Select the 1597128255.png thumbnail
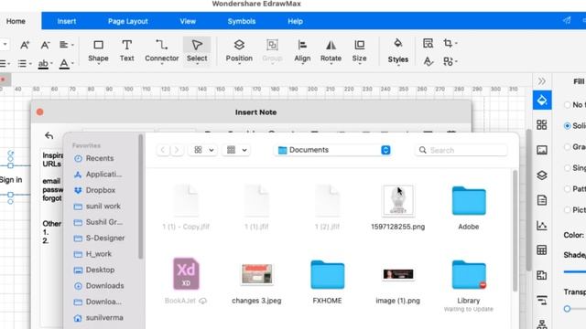Screen dimensions: 586x329 [x=397, y=201]
